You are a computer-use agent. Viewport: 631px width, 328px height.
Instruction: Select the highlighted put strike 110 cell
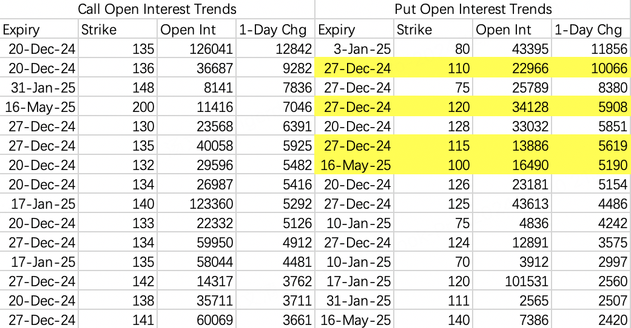[433, 68]
